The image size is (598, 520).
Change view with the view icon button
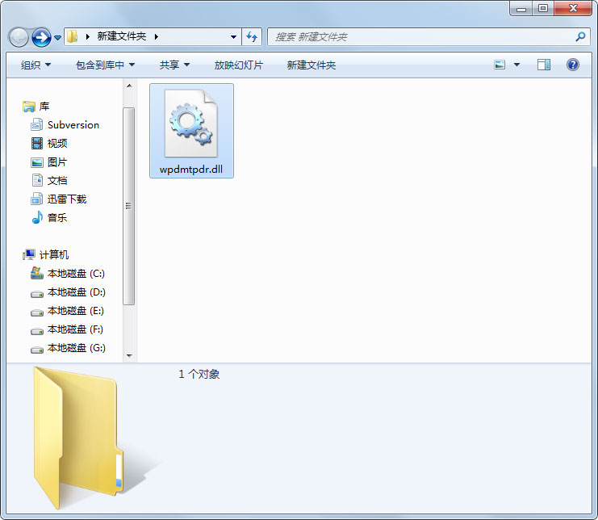click(x=500, y=65)
